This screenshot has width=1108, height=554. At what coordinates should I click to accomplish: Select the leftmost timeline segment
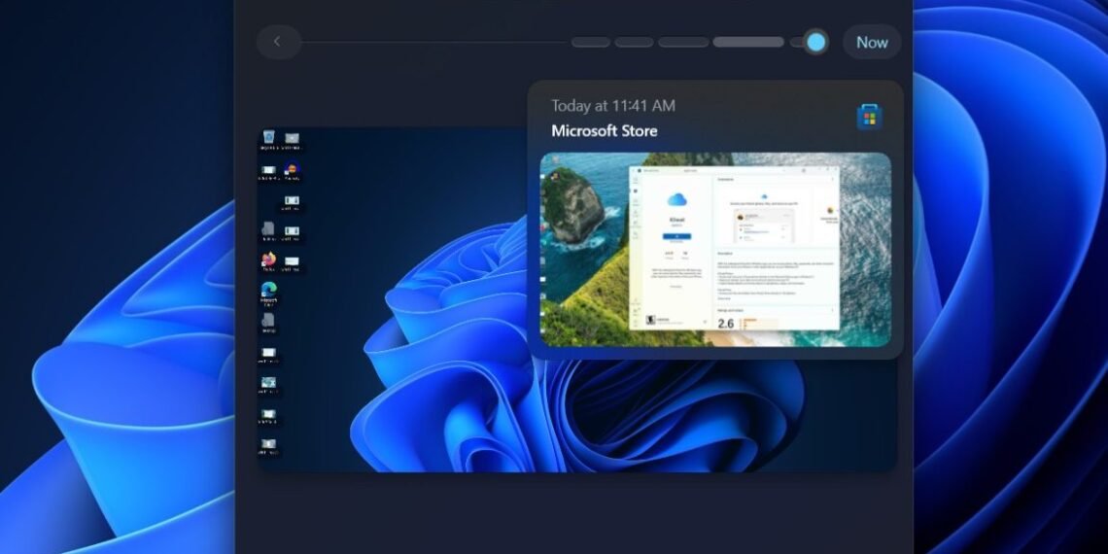[590, 42]
